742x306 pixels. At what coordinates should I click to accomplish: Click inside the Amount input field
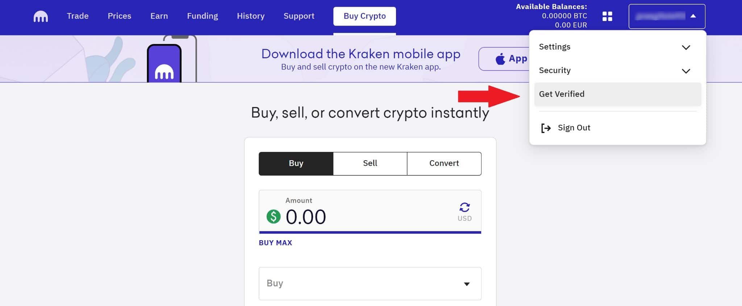326,216
